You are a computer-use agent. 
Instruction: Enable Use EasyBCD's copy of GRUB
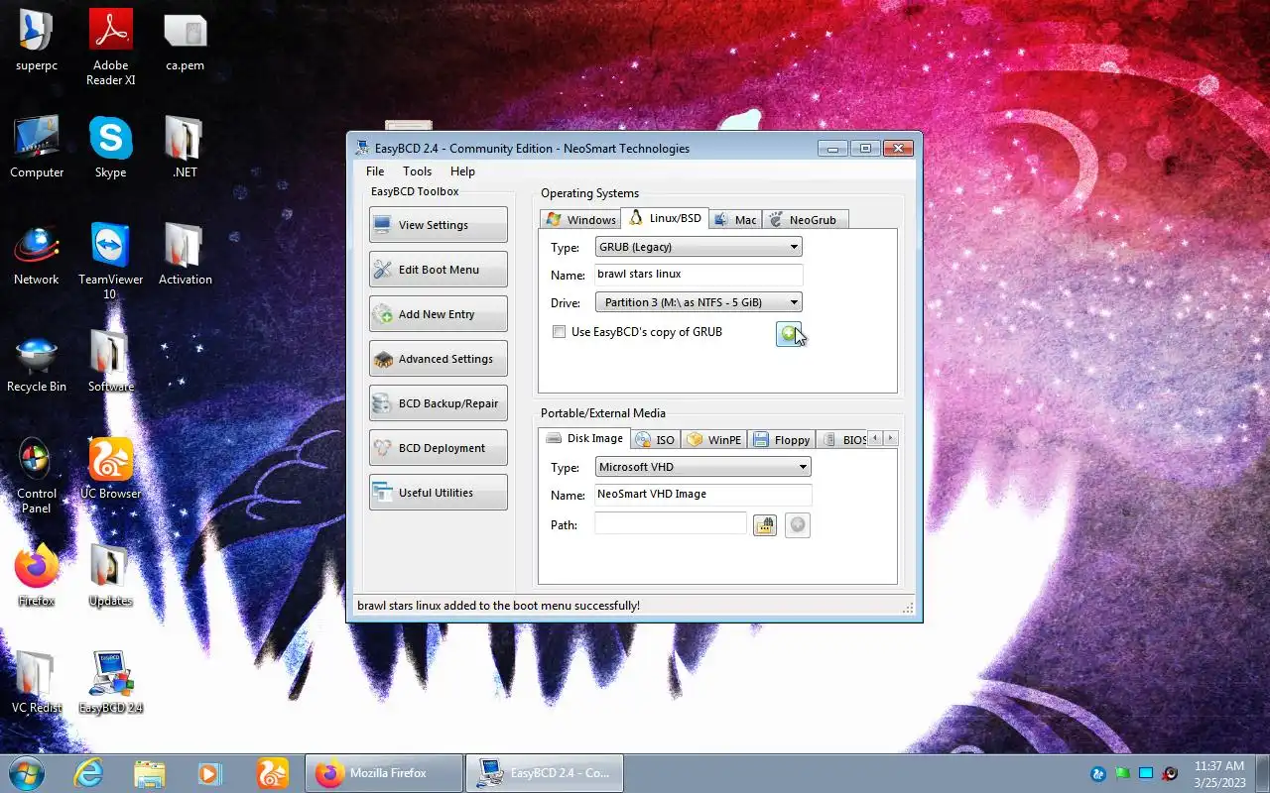[x=560, y=332]
